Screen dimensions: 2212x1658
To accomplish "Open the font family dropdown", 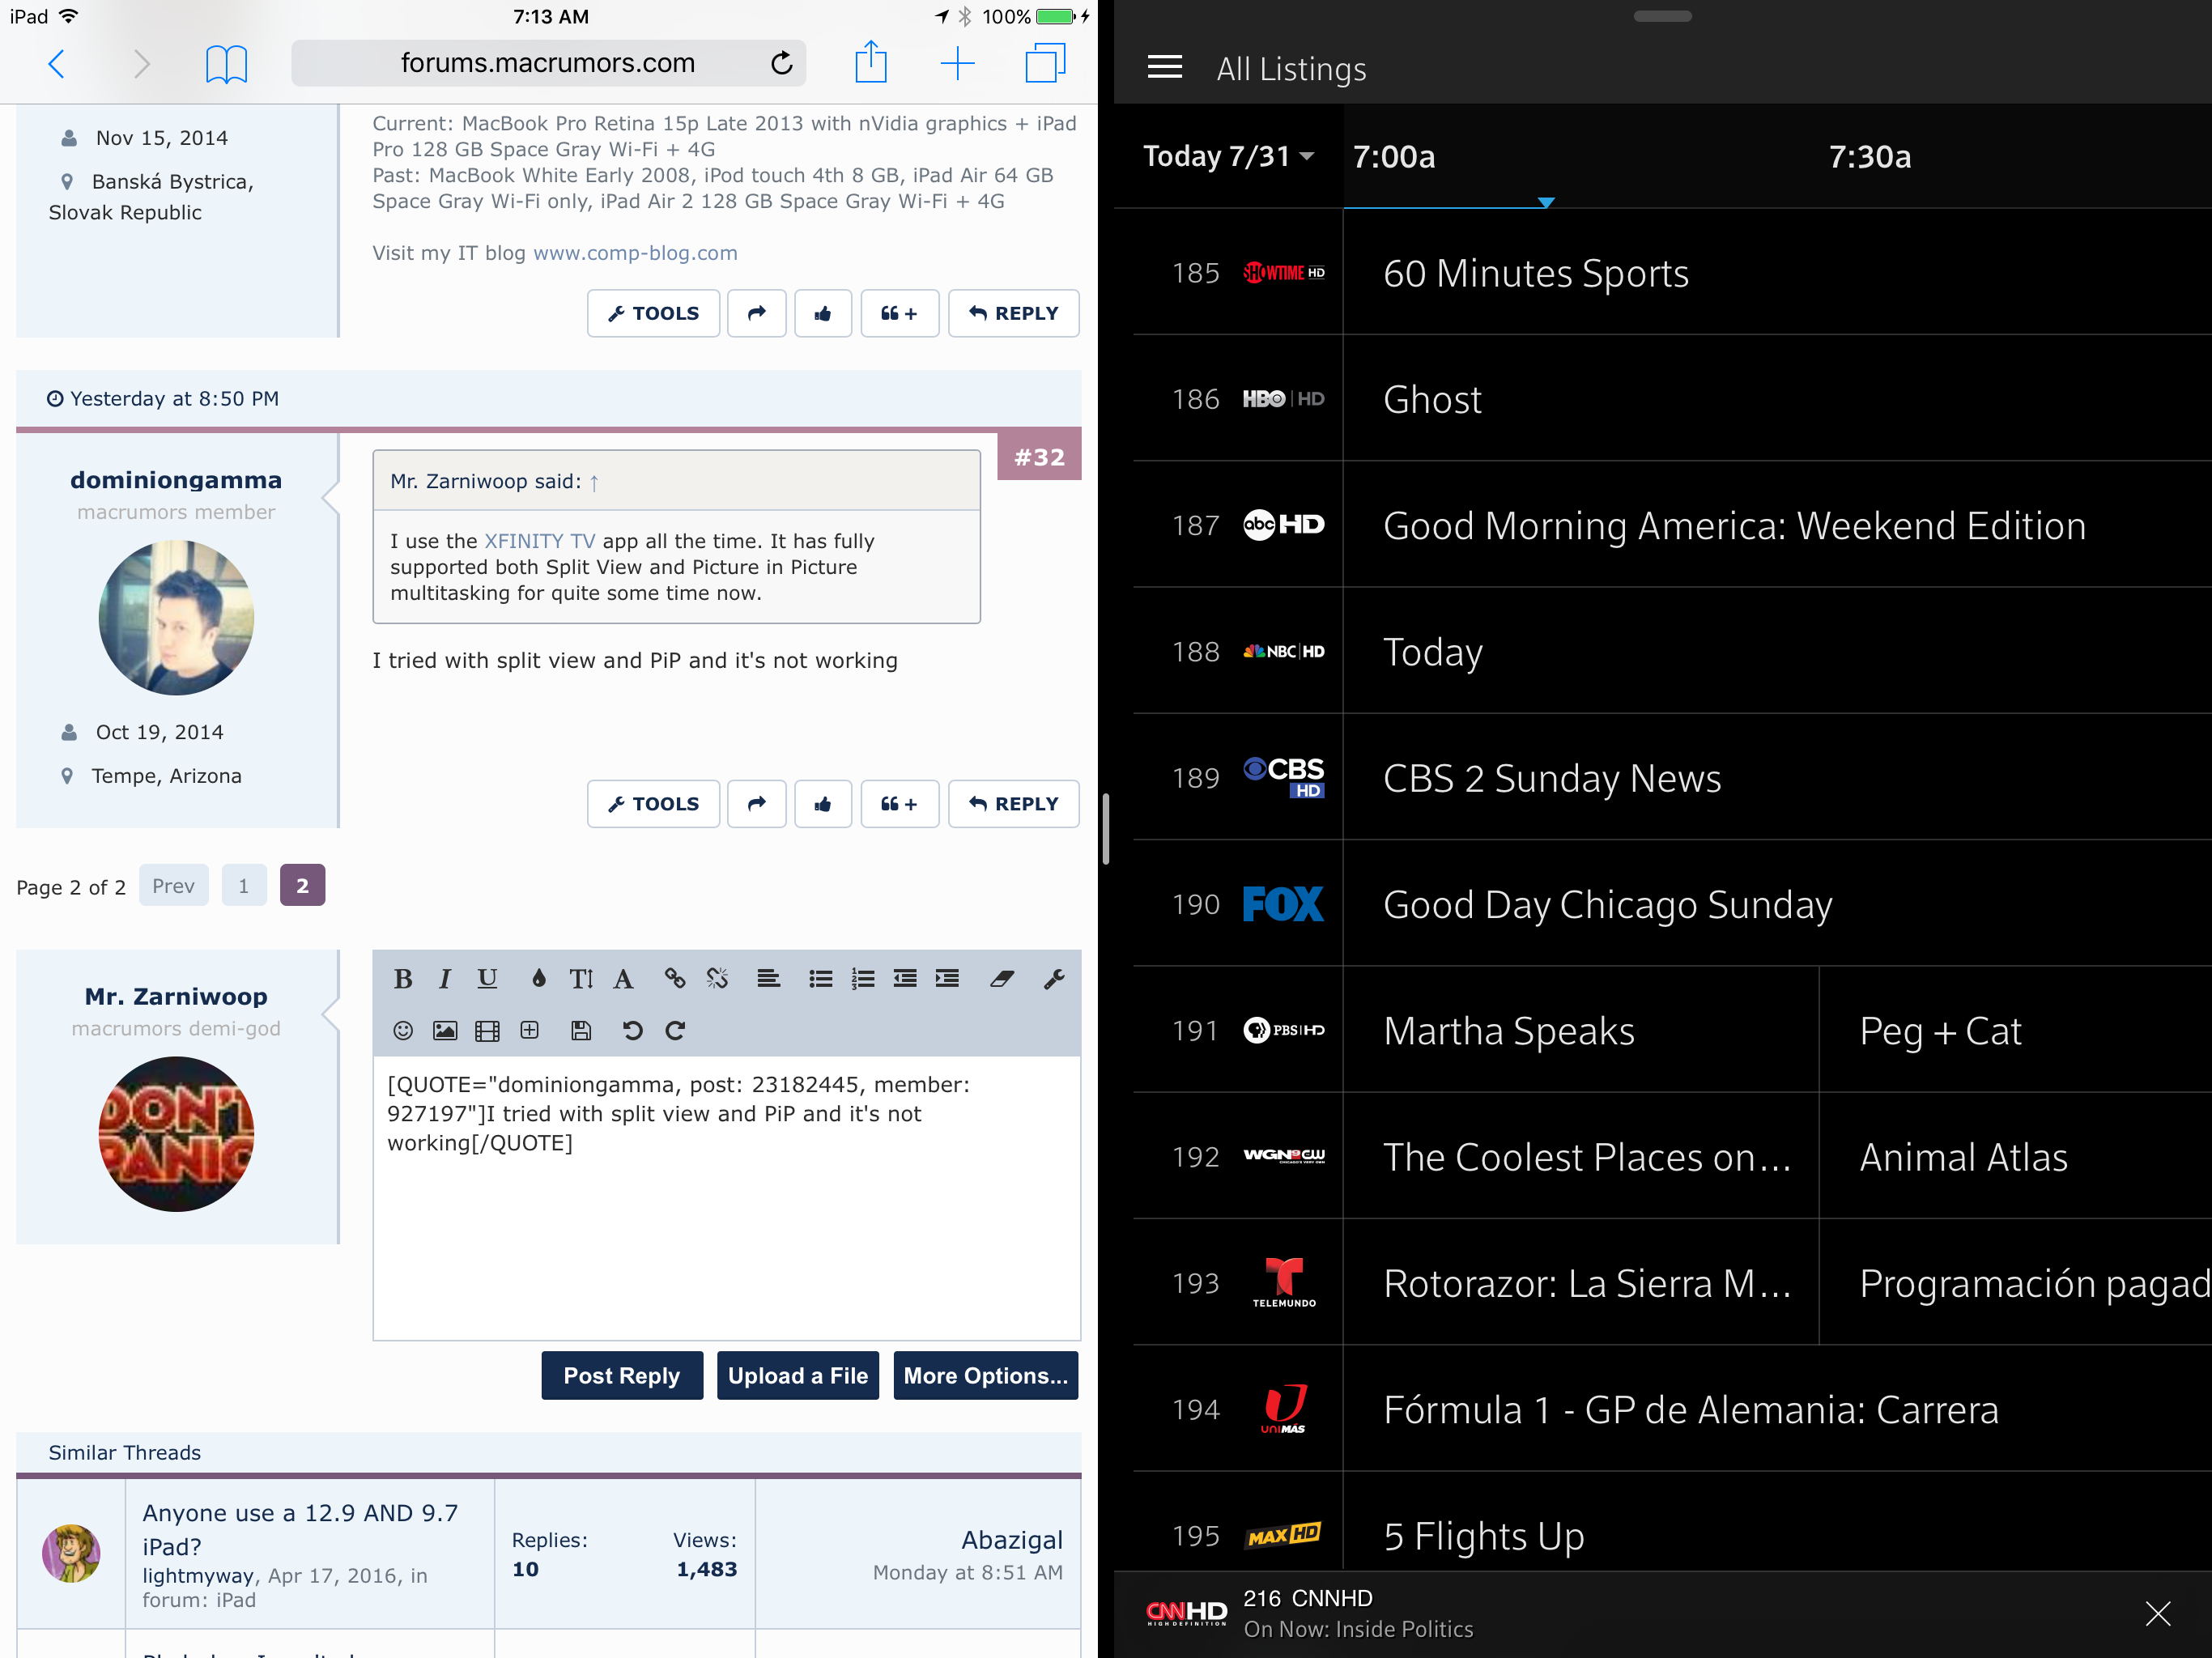I will 623,979.
